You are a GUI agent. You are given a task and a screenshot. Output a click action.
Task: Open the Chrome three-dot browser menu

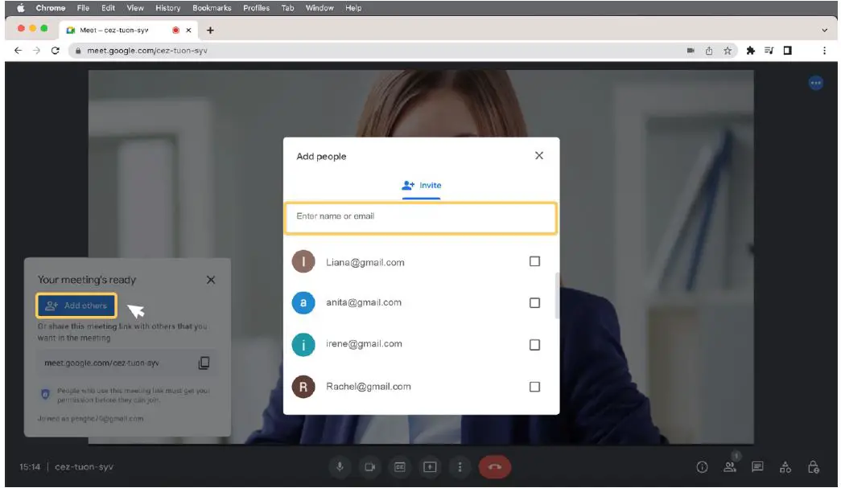pos(824,50)
